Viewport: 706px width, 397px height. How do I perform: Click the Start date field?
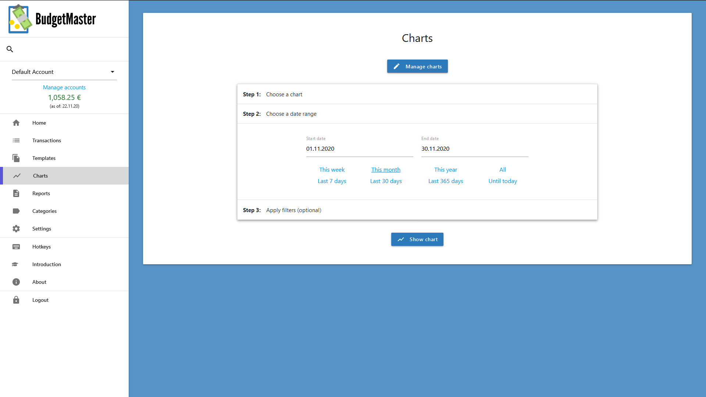360,149
